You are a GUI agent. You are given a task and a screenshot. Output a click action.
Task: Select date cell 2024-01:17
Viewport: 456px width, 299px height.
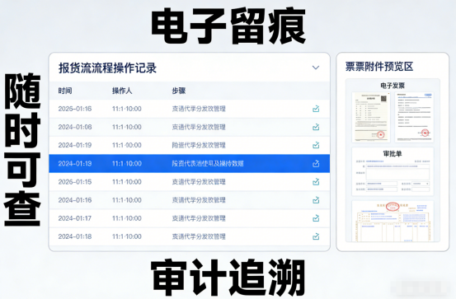[x=75, y=218]
